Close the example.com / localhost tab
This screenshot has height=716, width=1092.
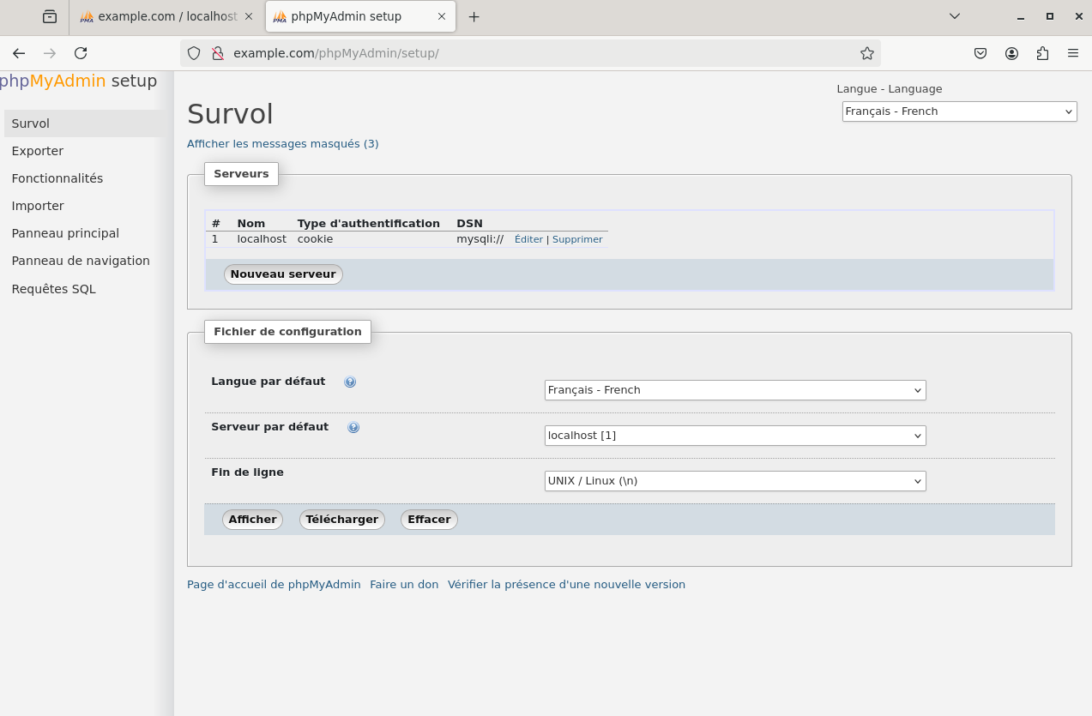click(249, 17)
